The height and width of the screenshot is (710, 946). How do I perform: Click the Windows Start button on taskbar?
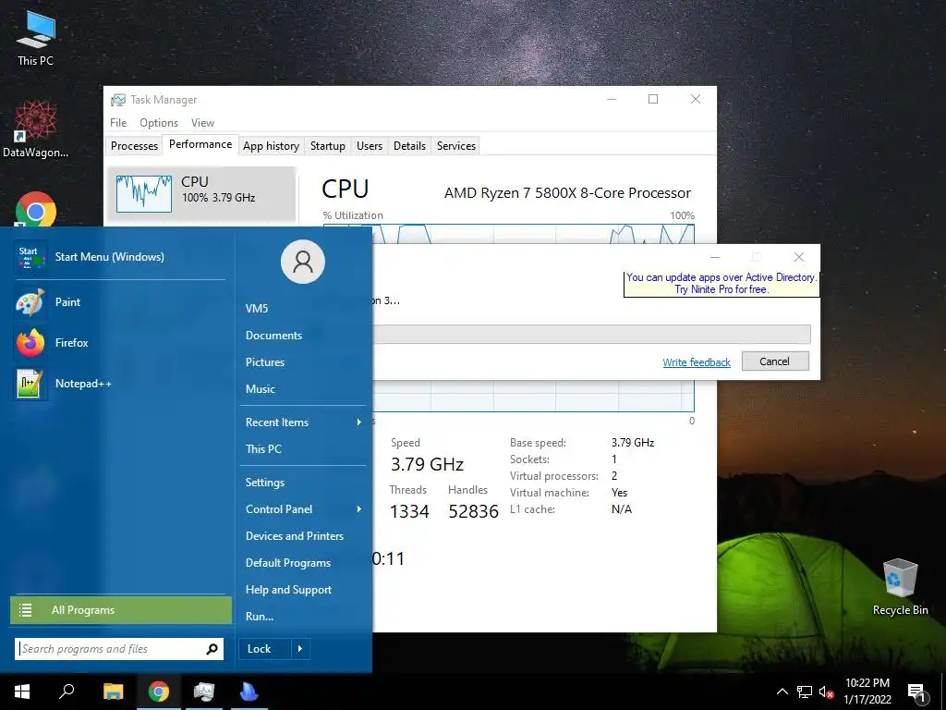click(x=22, y=692)
